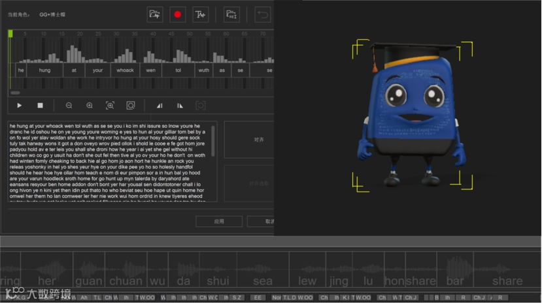Select the 'hung' word segment
Screen dimensions: 542x304
pos(44,70)
